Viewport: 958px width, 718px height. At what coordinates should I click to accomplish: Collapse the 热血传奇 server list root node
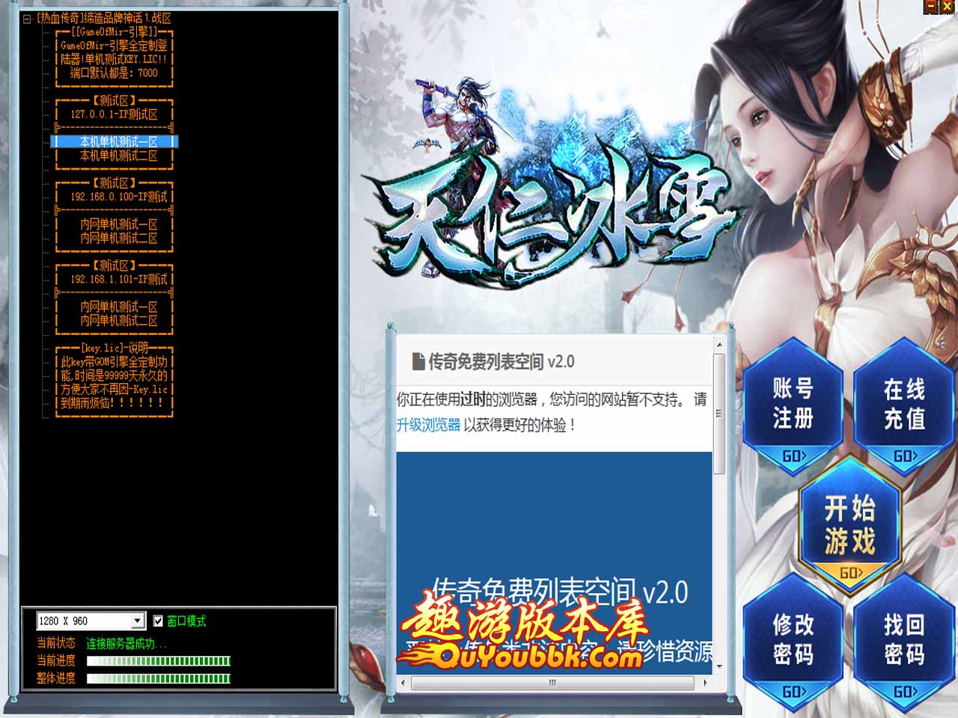tap(27, 19)
